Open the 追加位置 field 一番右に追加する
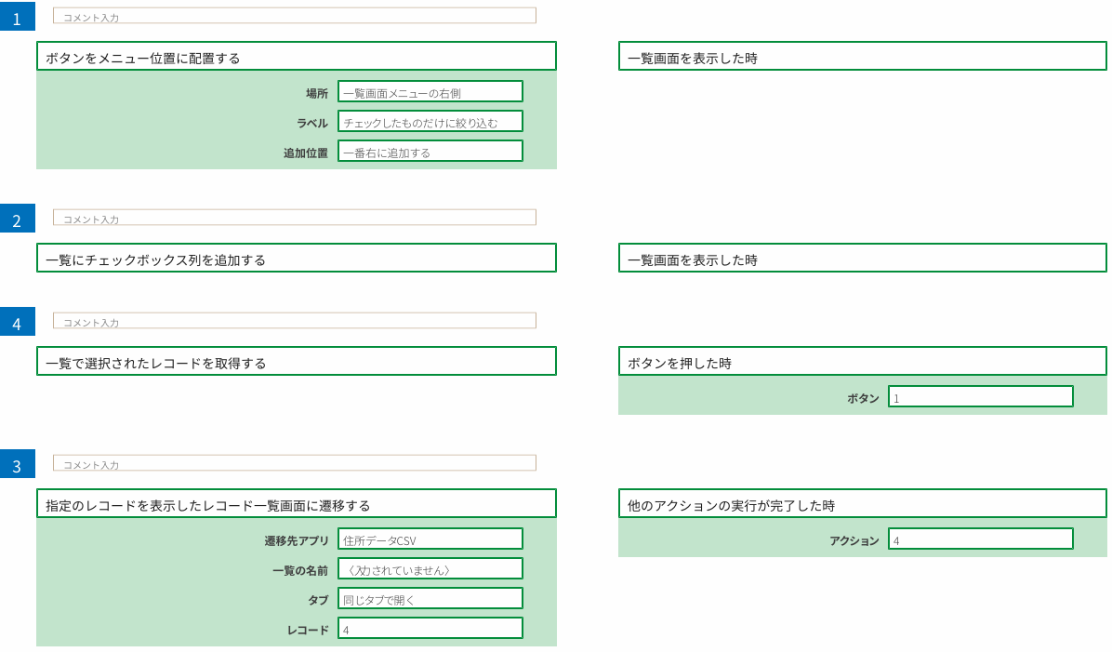The width and height of the screenshot is (1112, 652). (x=430, y=151)
